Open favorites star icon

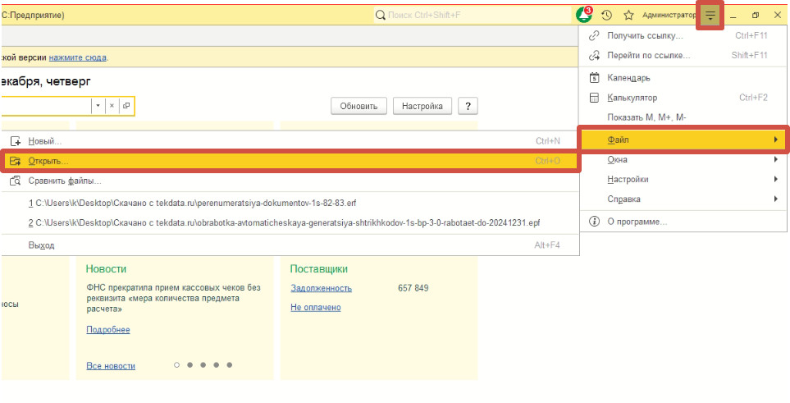tap(628, 15)
